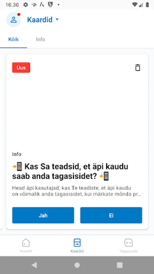Expand the Kaardid dropdown arrow
Image resolution: width=154 pixels, height=274 pixels.
pyautogui.click(x=57, y=19)
